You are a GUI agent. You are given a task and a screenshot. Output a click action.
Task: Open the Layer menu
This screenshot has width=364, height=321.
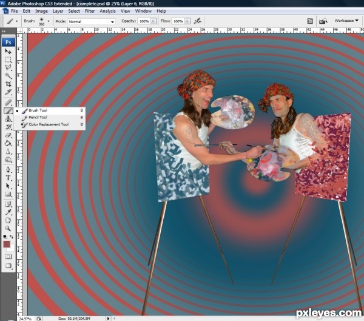58,11
